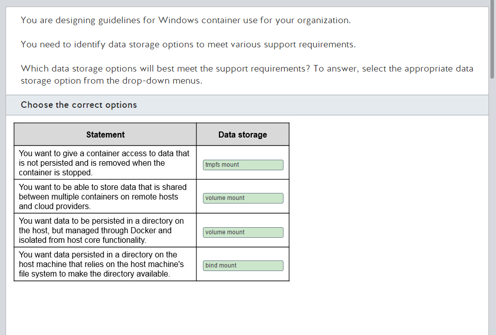Click the Data storage cell in the last row
The width and height of the screenshot is (496, 335).
[x=243, y=264]
